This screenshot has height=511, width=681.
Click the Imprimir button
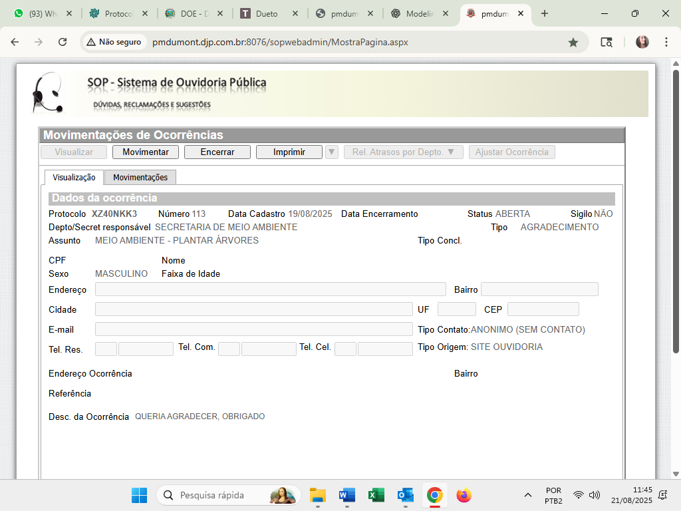coord(289,152)
